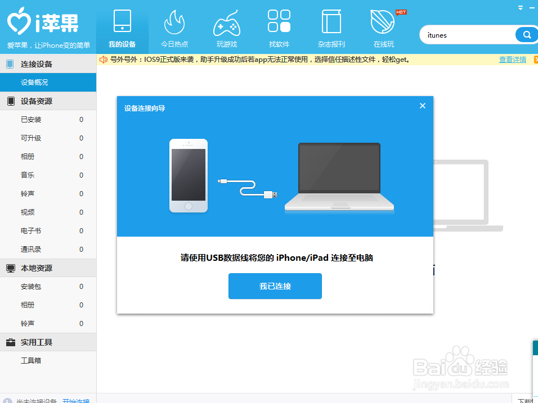Select 可升级 in the sidebar

point(48,138)
